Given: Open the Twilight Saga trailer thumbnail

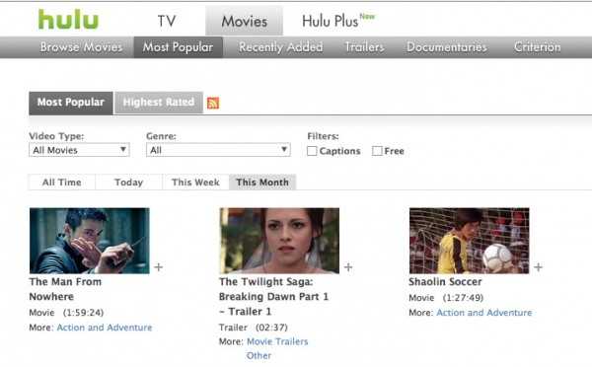Looking at the screenshot, I should coord(279,241).
